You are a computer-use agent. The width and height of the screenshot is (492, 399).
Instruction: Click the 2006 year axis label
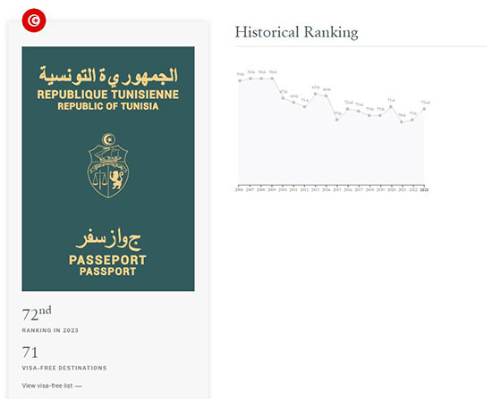239,190
